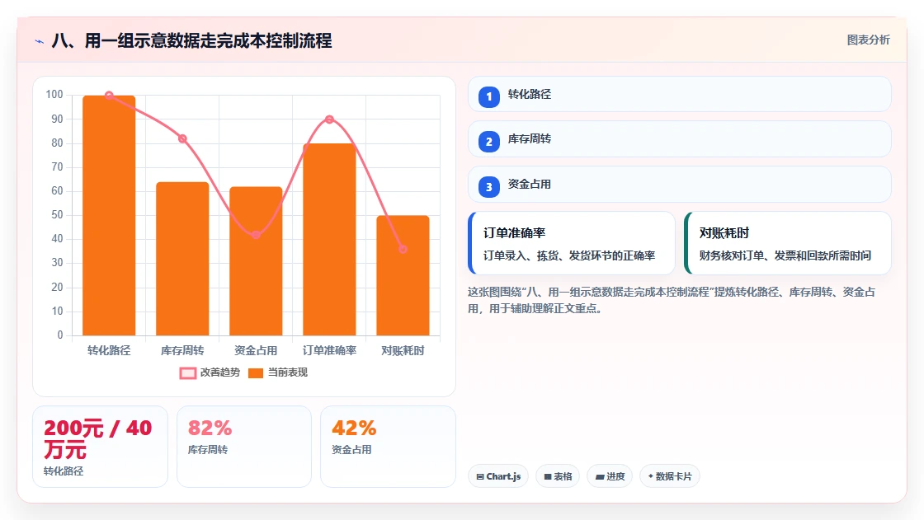Screen dimensions: 924x520
Task: Open the 订单准确率 info card
Action: tap(572, 243)
